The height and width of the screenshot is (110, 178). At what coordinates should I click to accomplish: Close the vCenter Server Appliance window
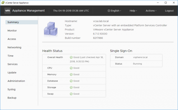174,3
